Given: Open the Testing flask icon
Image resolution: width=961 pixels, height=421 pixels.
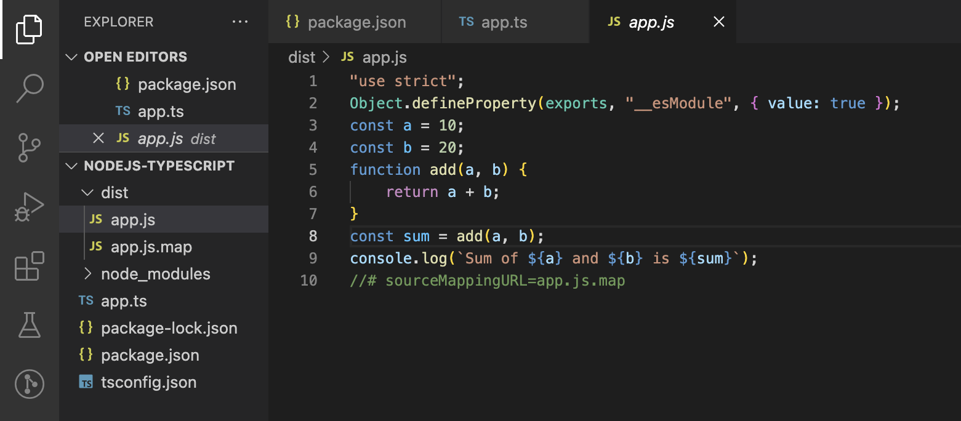Looking at the screenshot, I should coord(29,324).
